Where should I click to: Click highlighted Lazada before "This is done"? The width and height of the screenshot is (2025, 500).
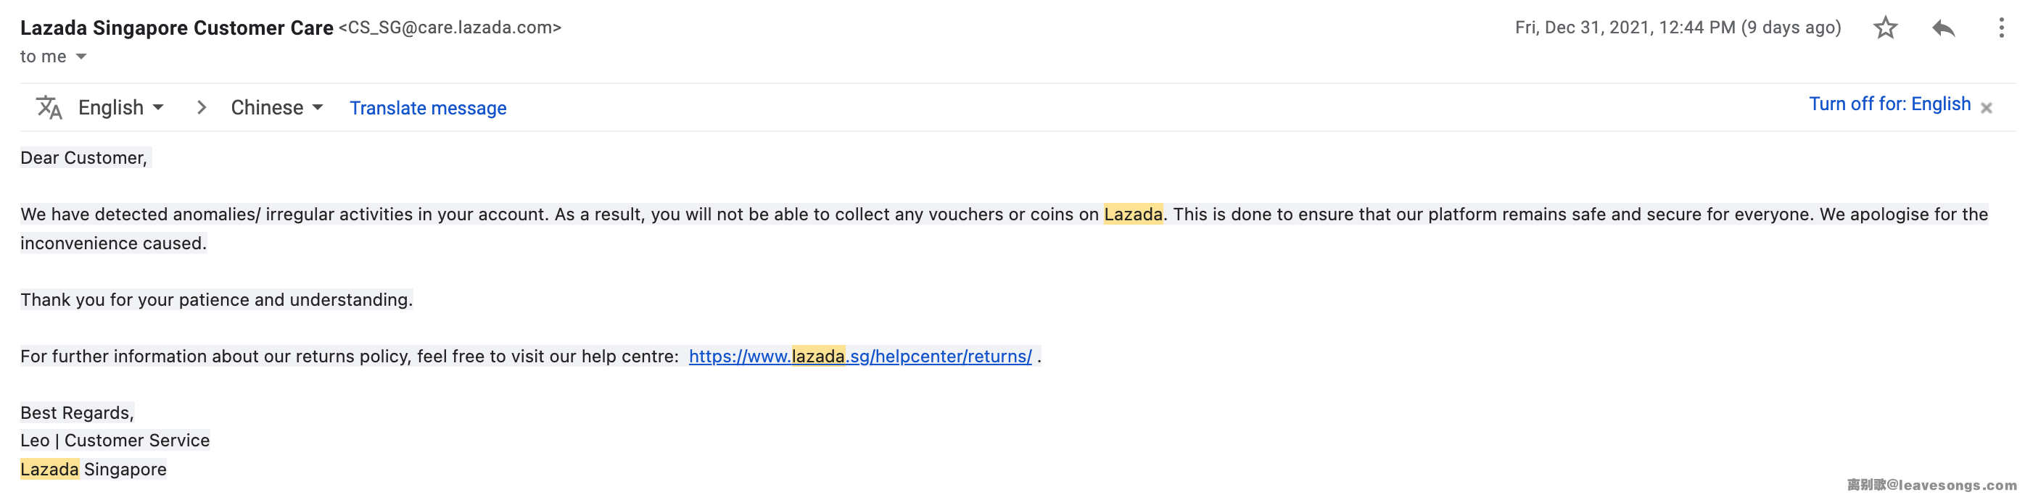(x=1133, y=214)
